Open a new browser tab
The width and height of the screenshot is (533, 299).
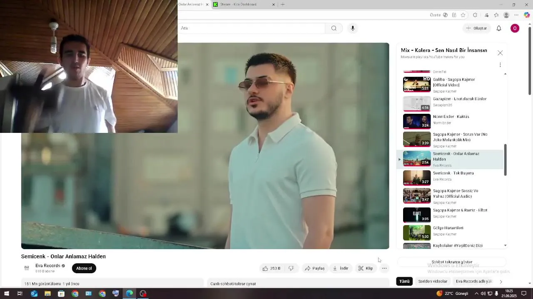tap(283, 5)
